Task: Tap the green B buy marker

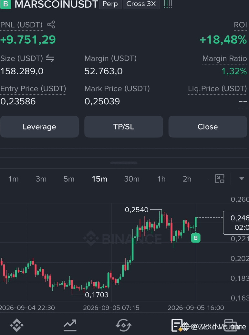Action: pos(196,238)
